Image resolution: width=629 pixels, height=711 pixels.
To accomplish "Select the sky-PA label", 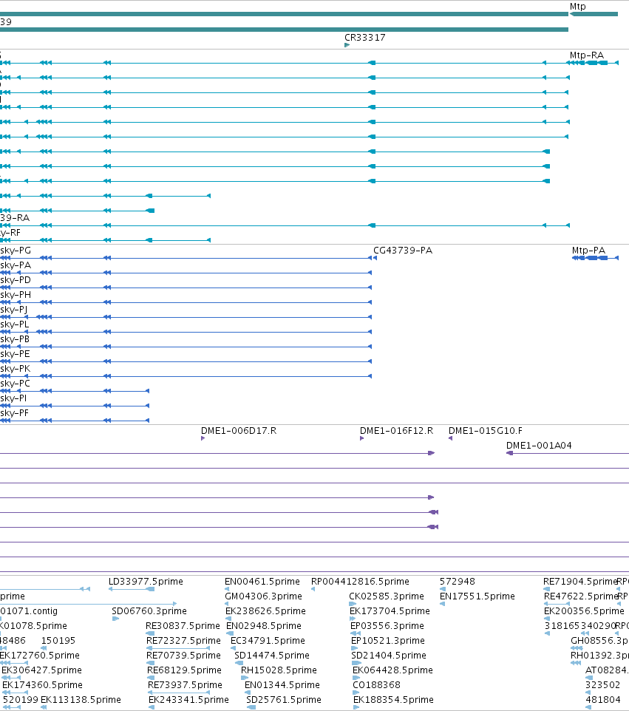I will (16, 265).
